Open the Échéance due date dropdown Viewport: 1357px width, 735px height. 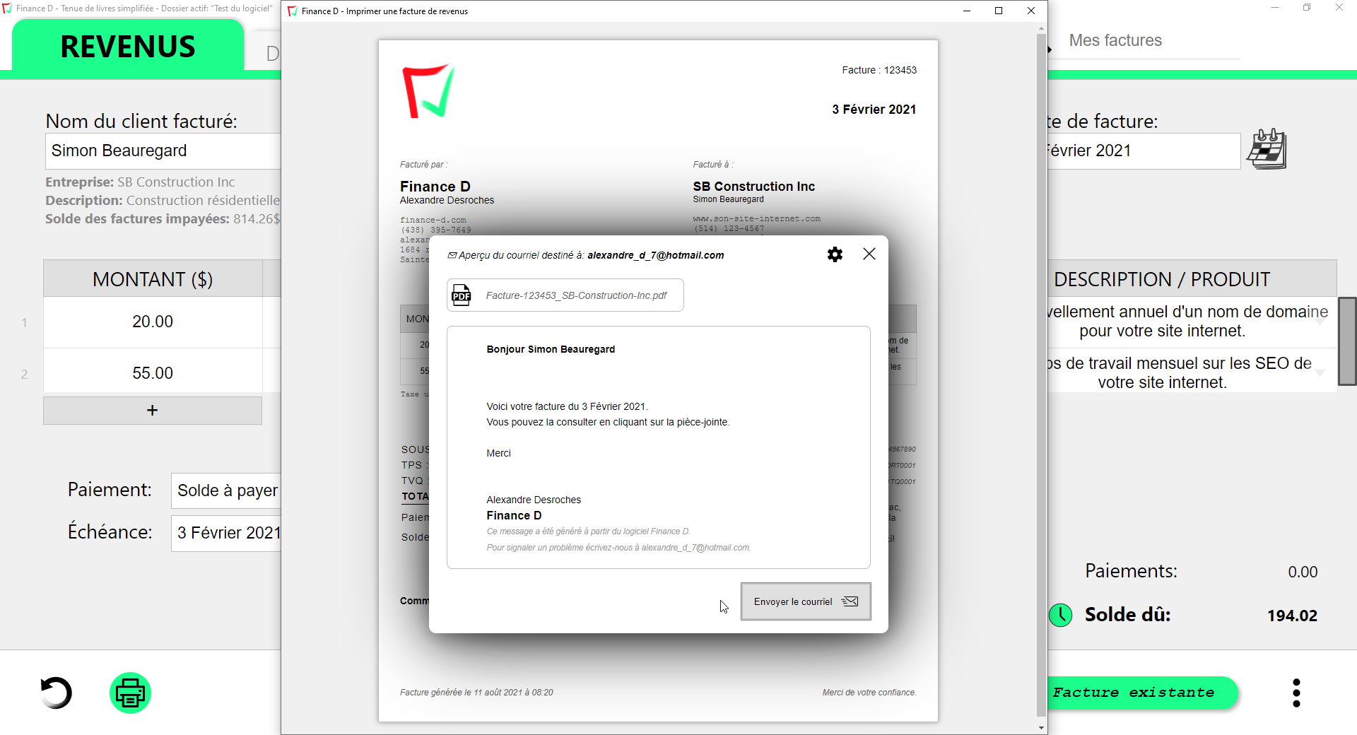[226, 532]
